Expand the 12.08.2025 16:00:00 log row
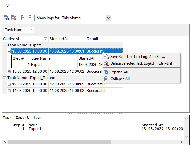 [x=9, y=84]
